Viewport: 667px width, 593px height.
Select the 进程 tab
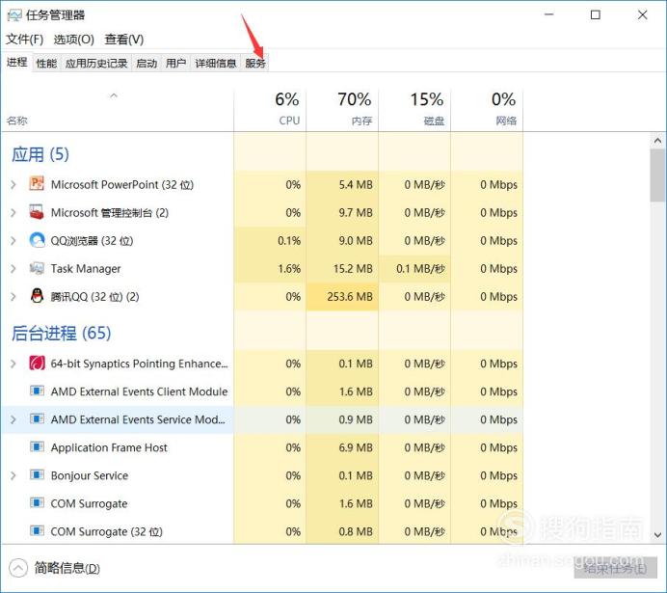[x=17, y=62]
